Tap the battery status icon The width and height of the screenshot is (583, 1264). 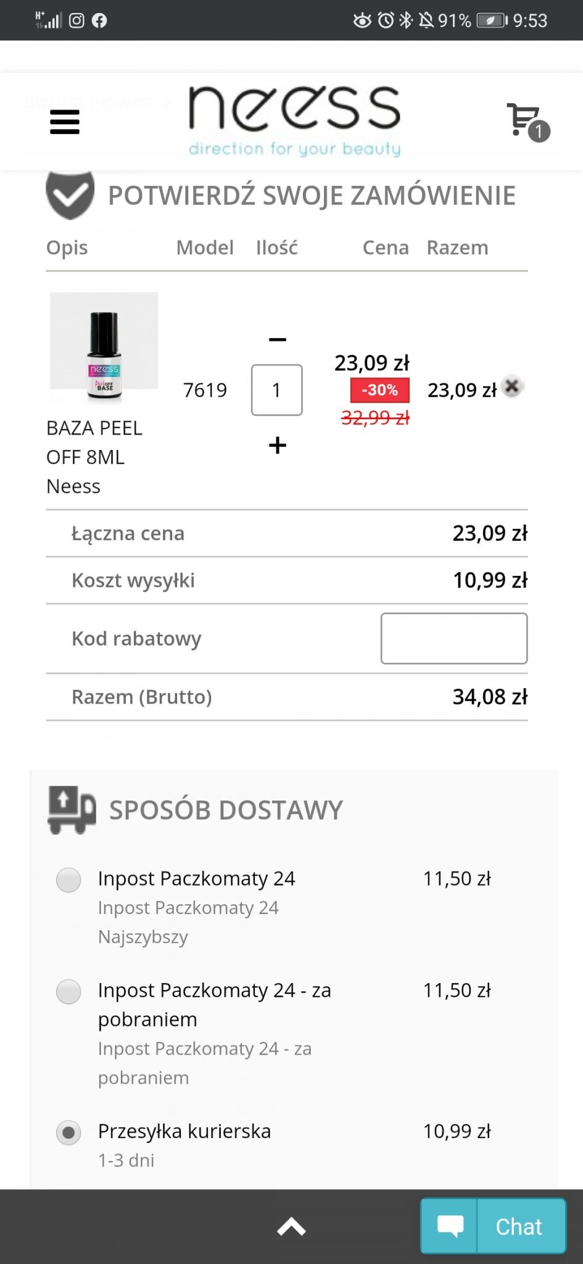(492, 20)
